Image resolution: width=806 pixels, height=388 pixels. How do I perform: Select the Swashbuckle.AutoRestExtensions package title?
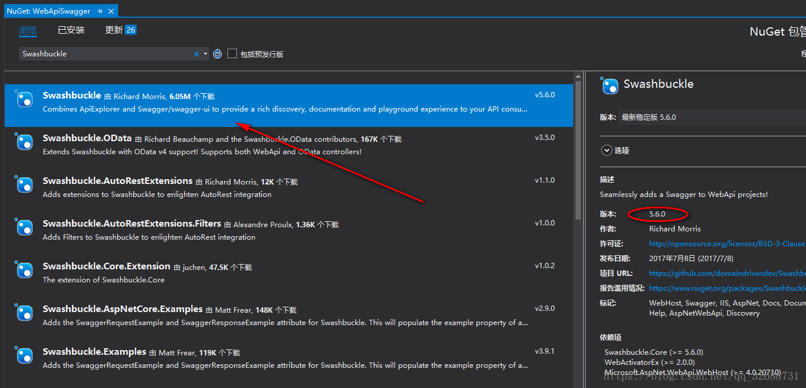tap(118, 181)
